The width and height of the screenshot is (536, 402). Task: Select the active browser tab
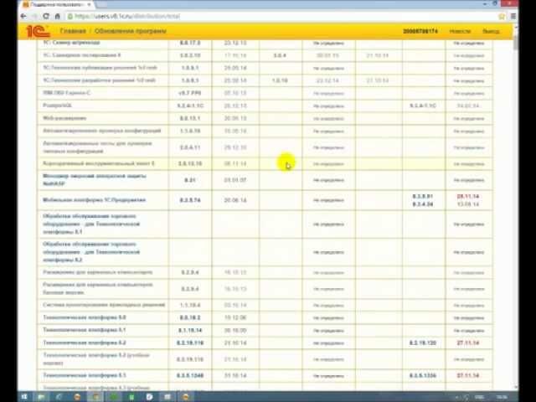click(54, 4)
